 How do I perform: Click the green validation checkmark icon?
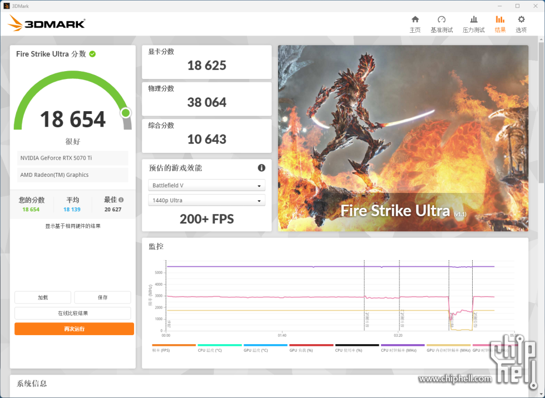(x=92, y=54)
